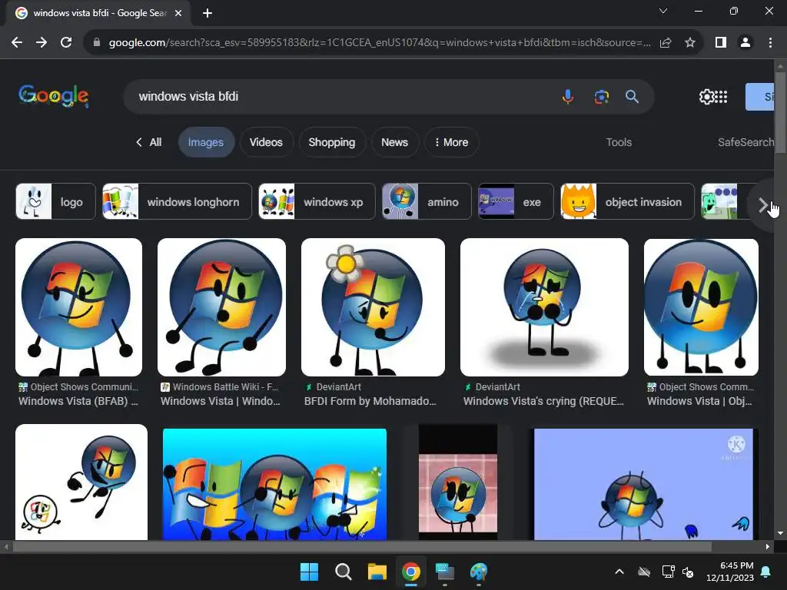
Task: Close the windows vista bfdi tab
Action: pyautogui.click(x=178, y=13)
